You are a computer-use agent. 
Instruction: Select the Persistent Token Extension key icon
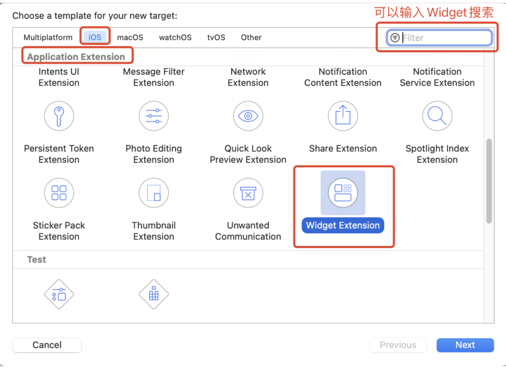pos(59,116)
